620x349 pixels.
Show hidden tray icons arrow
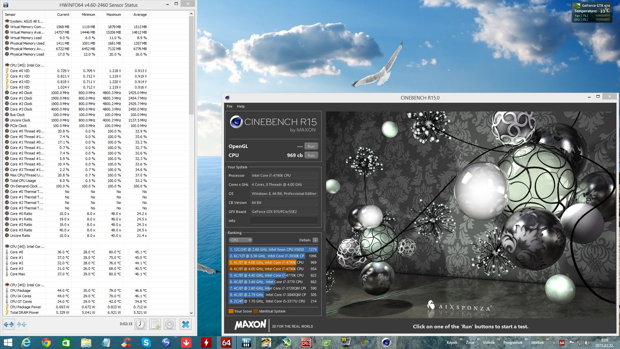pyautogui.click(x=554, y=343)
